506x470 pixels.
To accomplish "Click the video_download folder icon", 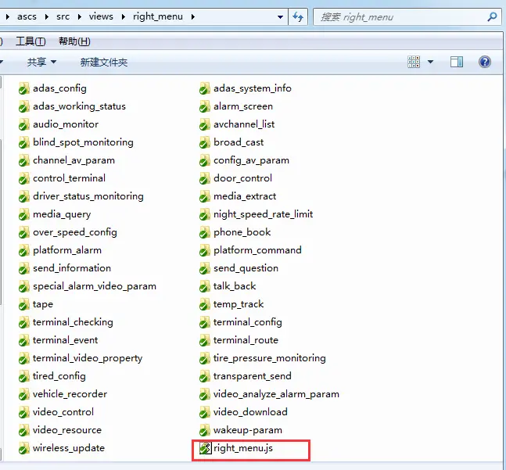I will (x=205, y=412).
